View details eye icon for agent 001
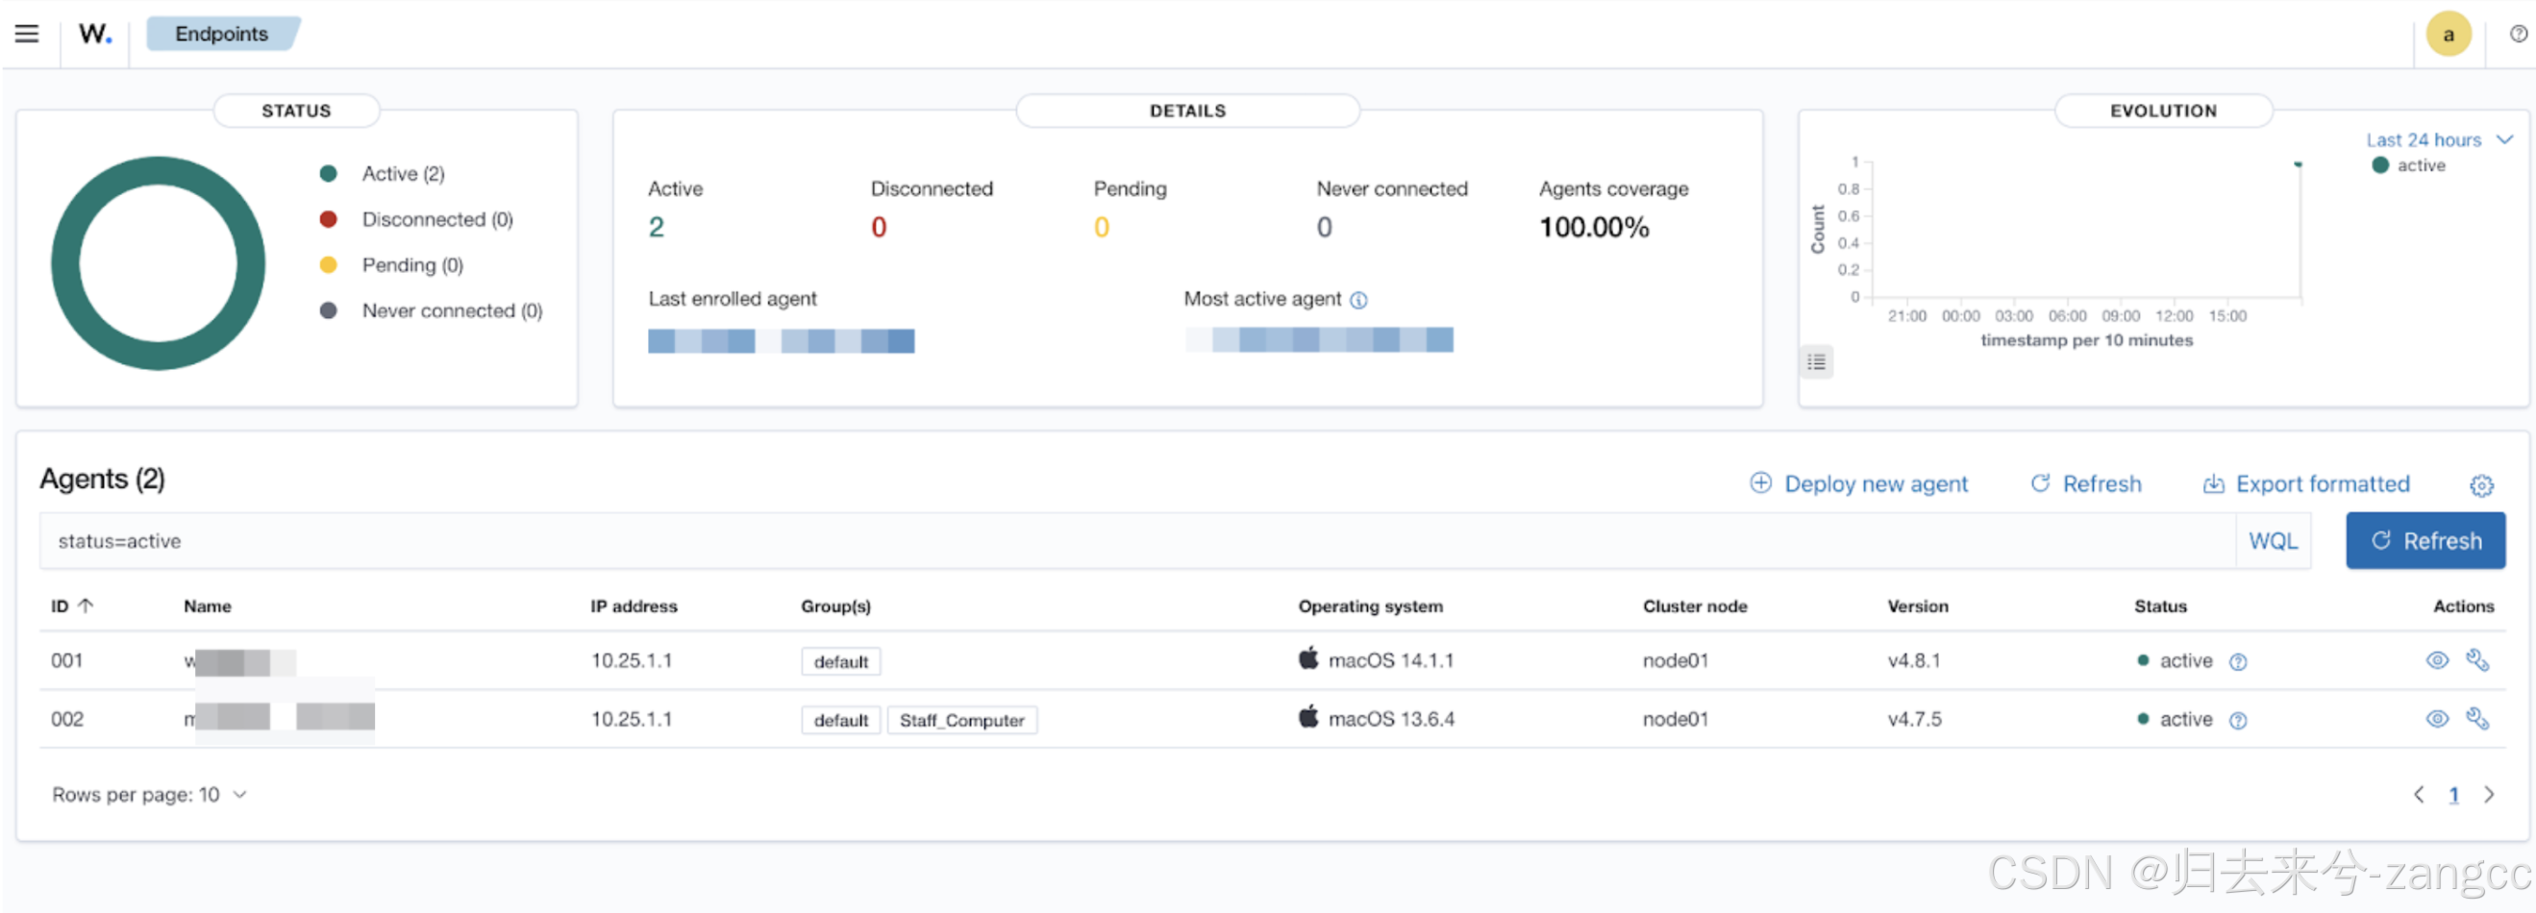Screen dimensions: 2536x913 (2437, 660)
